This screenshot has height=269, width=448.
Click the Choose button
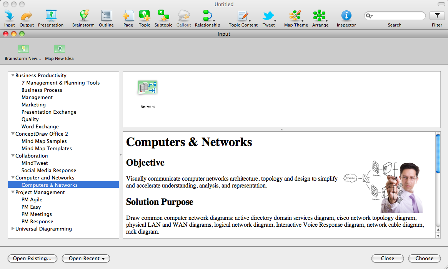coord(424,259)
